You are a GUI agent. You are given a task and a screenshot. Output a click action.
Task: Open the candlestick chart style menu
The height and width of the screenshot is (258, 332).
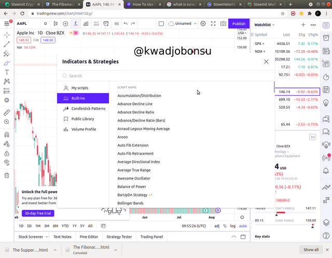point(56,24)
